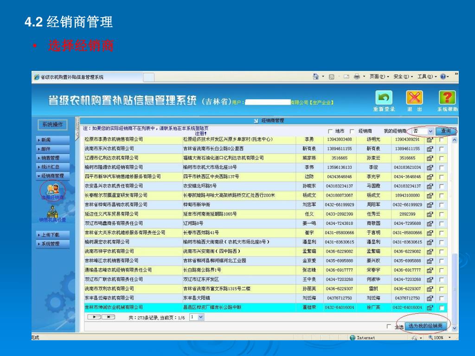Tick the 地市 filter checkbox
The height and width of the screenshot is (356, 475).
(x=330, y=131)
